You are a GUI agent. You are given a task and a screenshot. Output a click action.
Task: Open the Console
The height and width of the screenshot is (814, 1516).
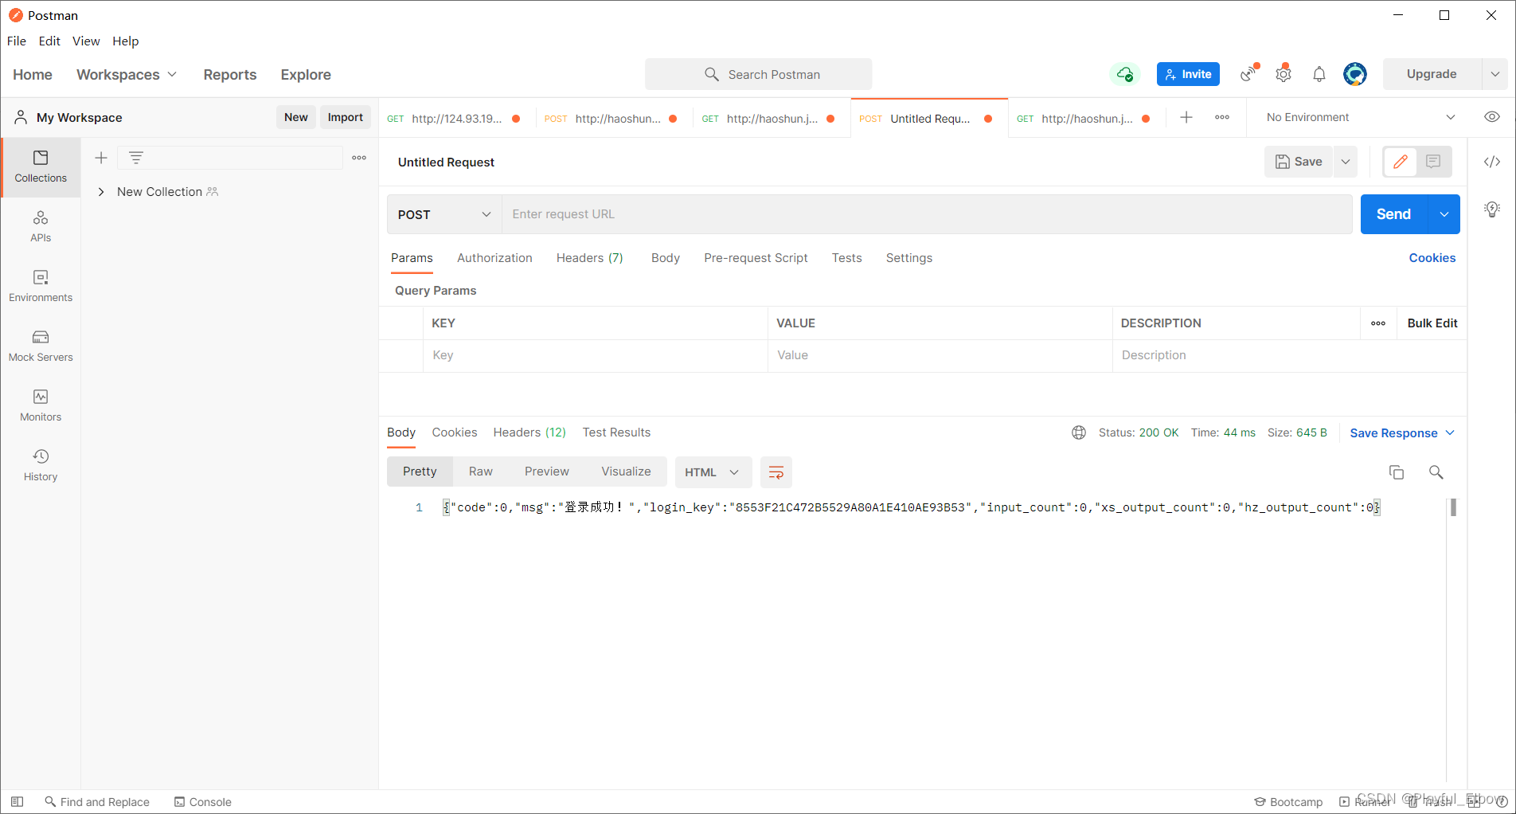click(202, 802)
